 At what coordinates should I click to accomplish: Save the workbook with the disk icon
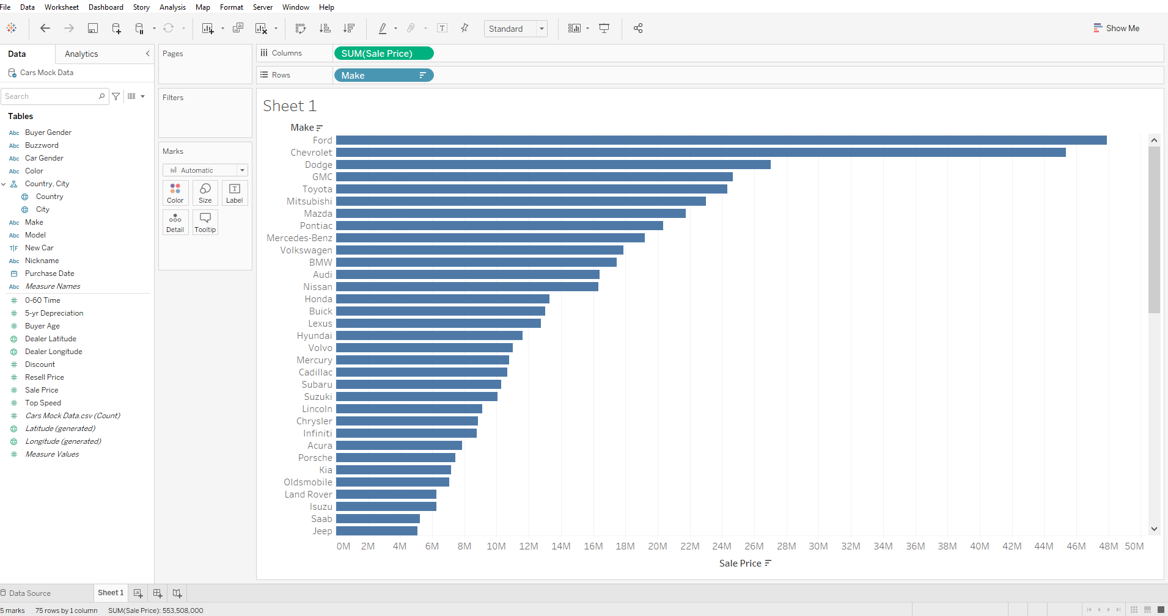[93, 28]
